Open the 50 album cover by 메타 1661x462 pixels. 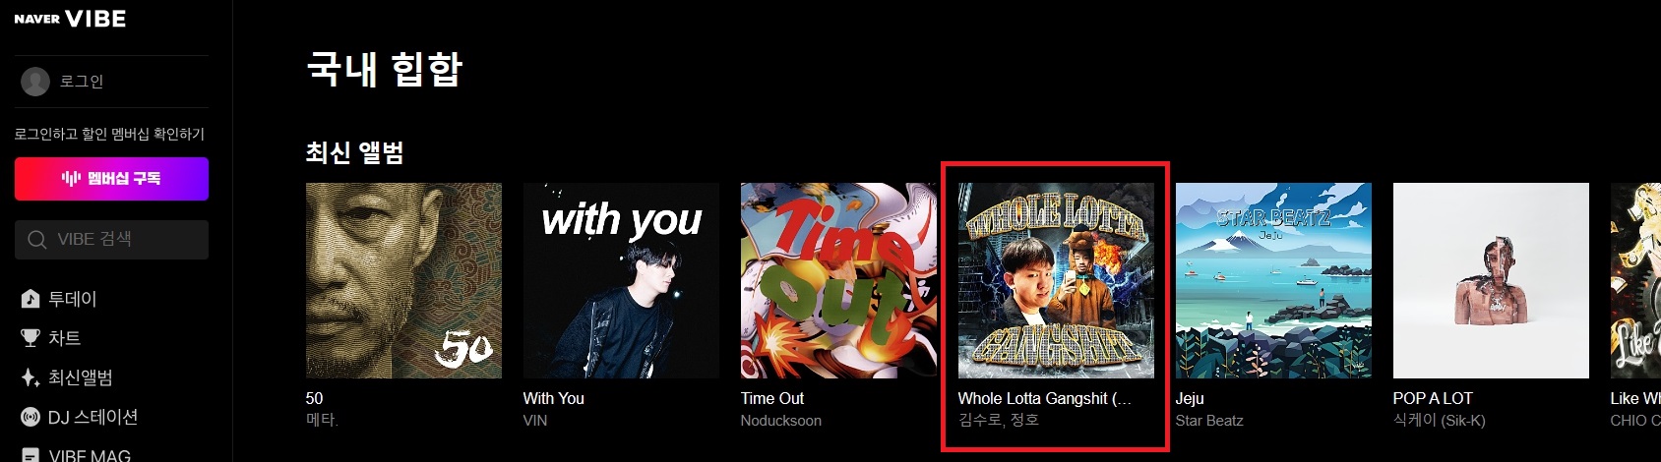[x=403, y=280]
